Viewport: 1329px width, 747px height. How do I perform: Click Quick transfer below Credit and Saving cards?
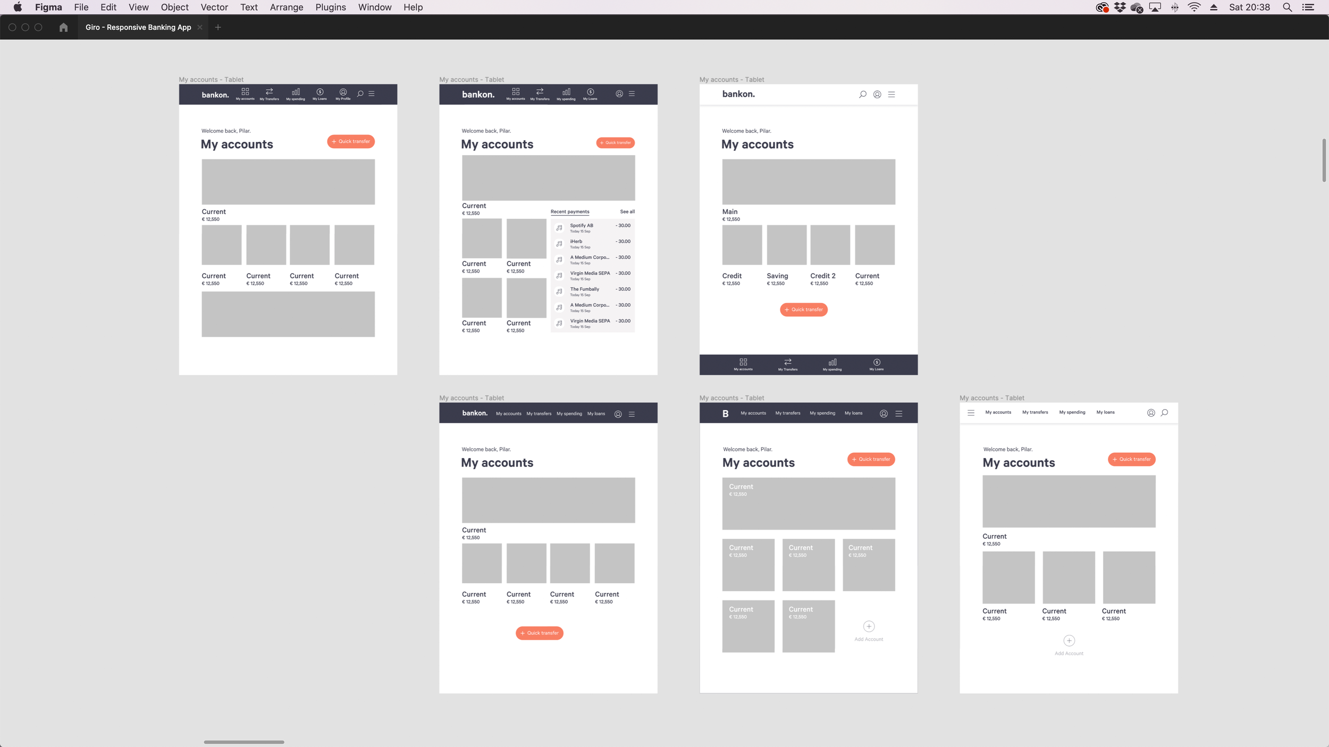[804, 309]
